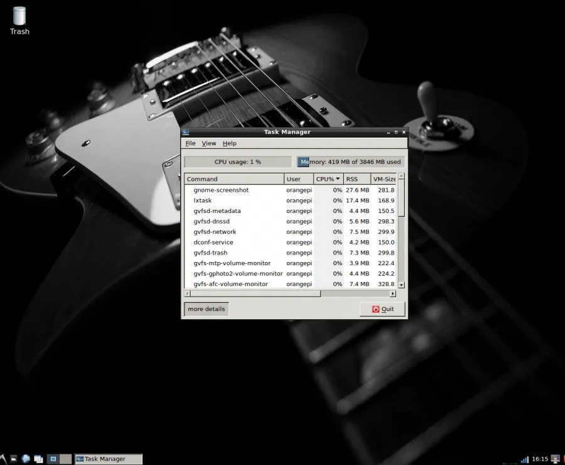Click the Task Manager window menu icon
The width and height of the screenshot is (565, 465).
(x=186, y=132)
